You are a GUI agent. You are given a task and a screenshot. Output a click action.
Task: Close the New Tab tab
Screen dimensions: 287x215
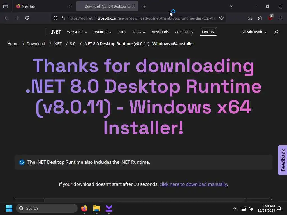(x=70, y=6)
